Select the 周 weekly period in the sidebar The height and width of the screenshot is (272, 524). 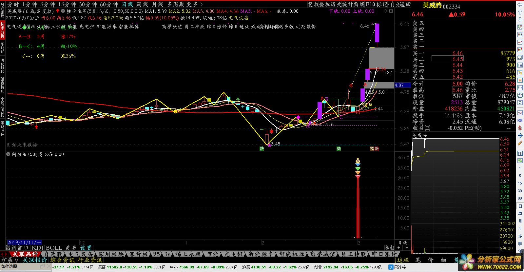pos(520,214)
